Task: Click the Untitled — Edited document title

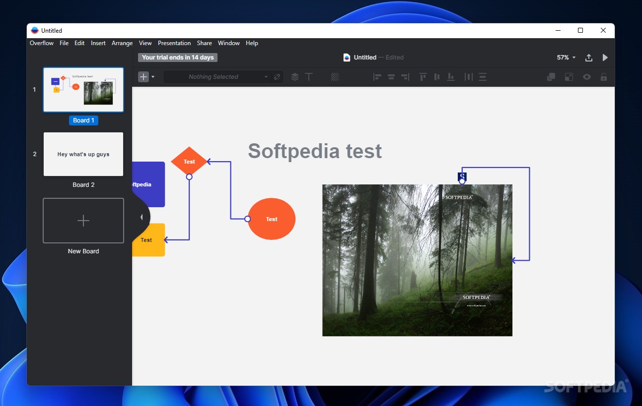Action: (378, 58)
